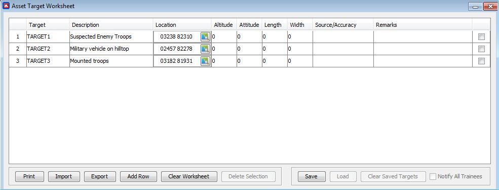Click the Asset Target Worksheet app icon

pos(6,6)
